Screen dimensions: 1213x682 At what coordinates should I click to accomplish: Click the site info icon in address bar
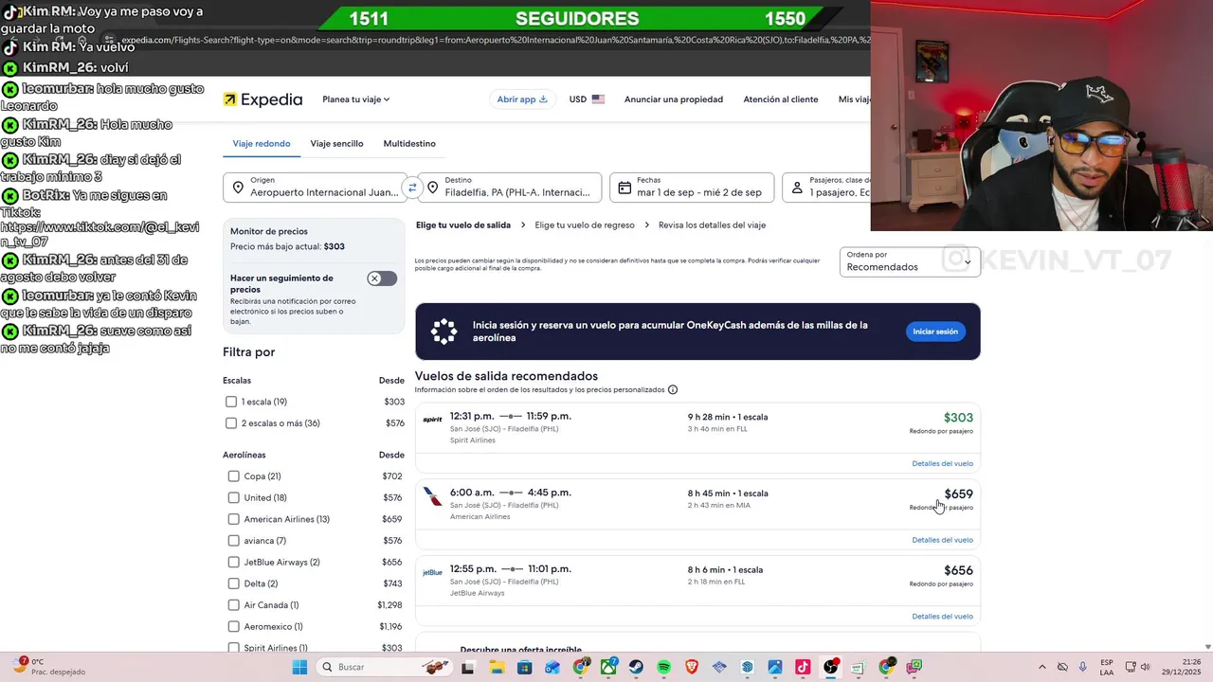click(x=109, y=40)
